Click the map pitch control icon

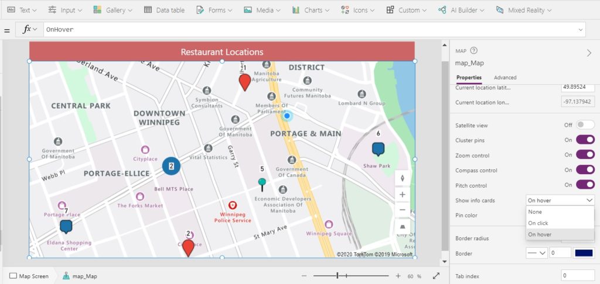tap(402, 226)
